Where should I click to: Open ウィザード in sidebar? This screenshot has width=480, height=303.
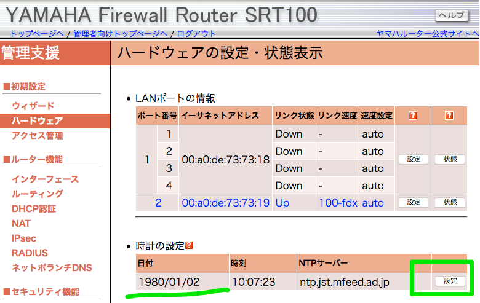pos(33,106)
